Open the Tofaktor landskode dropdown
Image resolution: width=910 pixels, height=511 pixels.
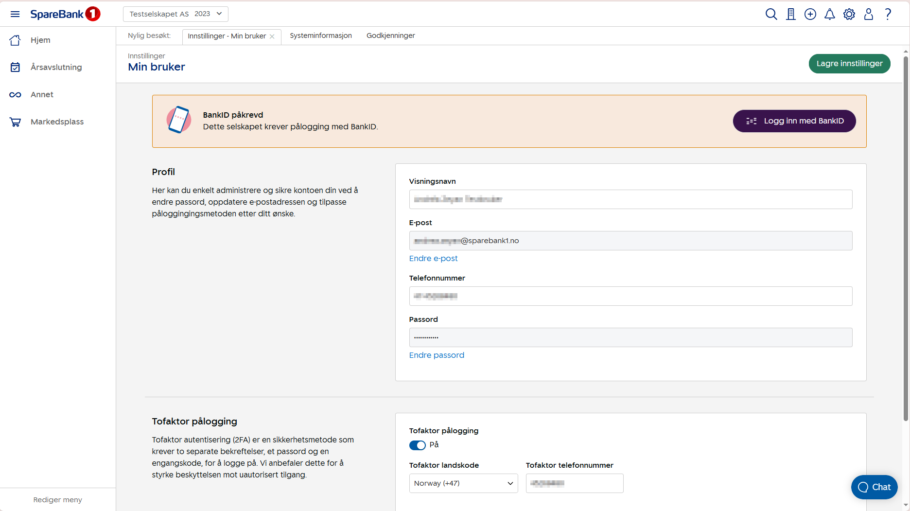pos(463,483)
